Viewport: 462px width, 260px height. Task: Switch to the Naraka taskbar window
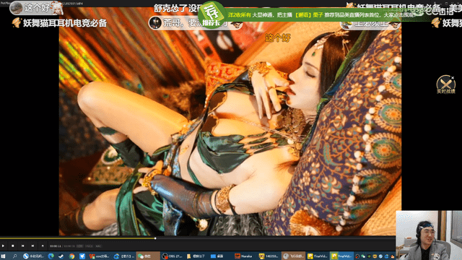click(243, 256)
